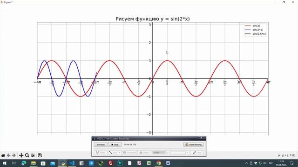Open the notification center icon

(x=292, y=163)
